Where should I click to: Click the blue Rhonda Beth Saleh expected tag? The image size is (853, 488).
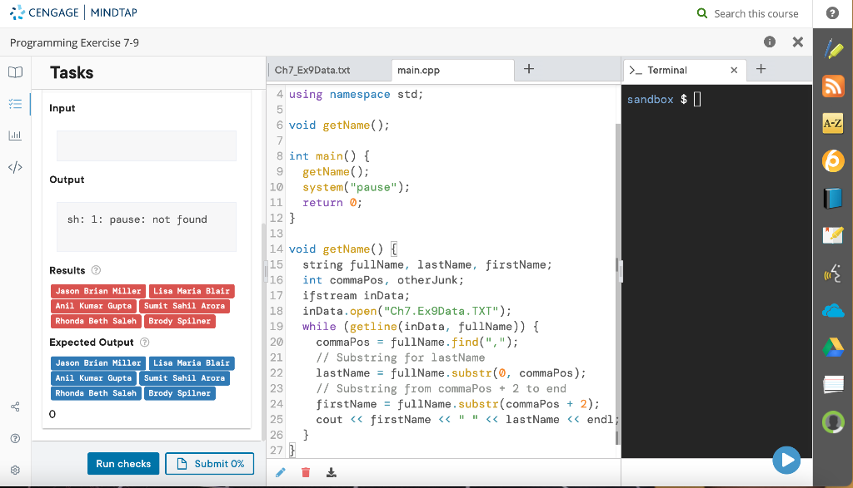point(96,393)
